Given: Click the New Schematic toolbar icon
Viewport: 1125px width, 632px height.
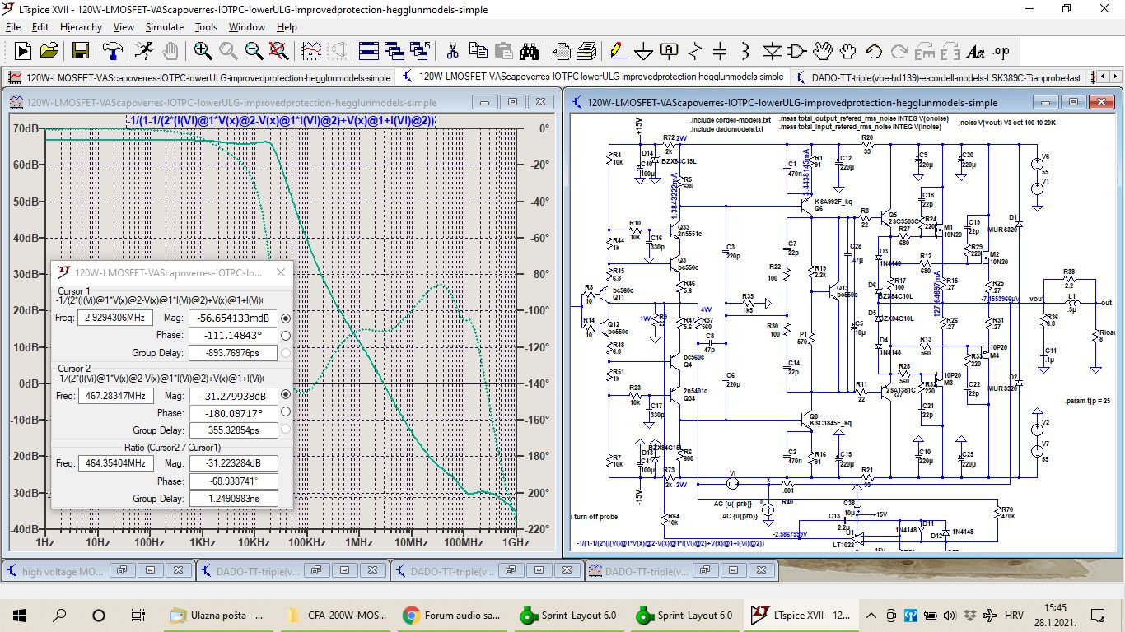Looking at the screenshot, I should pos(23,51).
